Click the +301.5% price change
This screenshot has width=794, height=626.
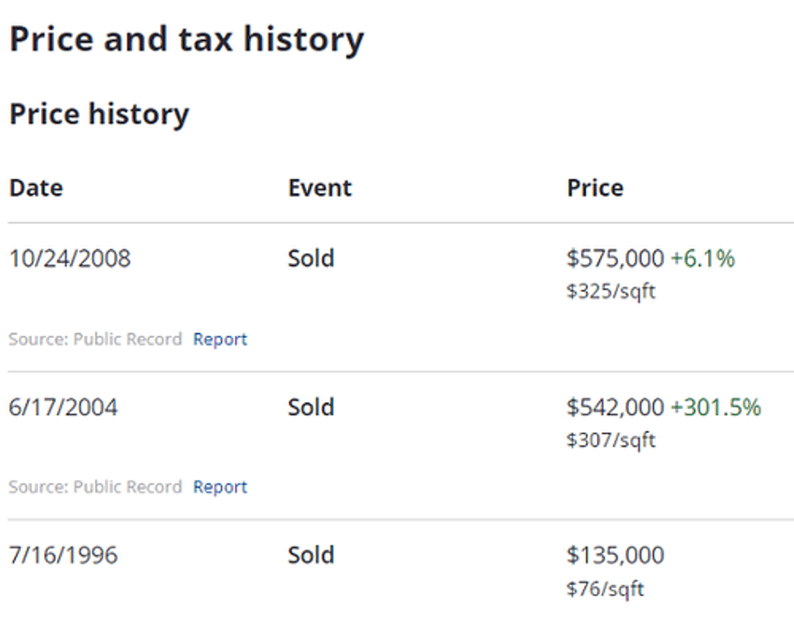pyautogui.click(x=716, y=407)
